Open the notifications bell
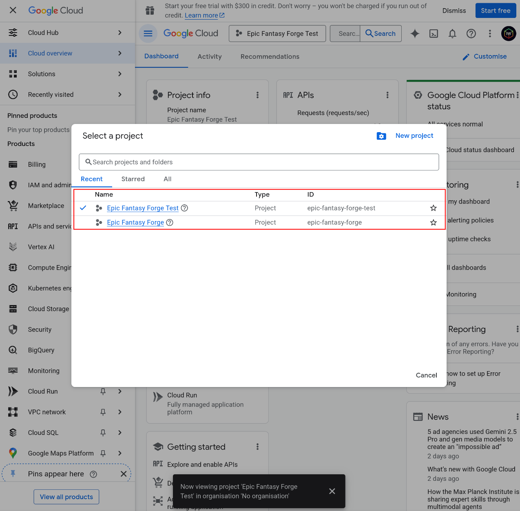This screenshot has height=511, width=520. [452, 33]
